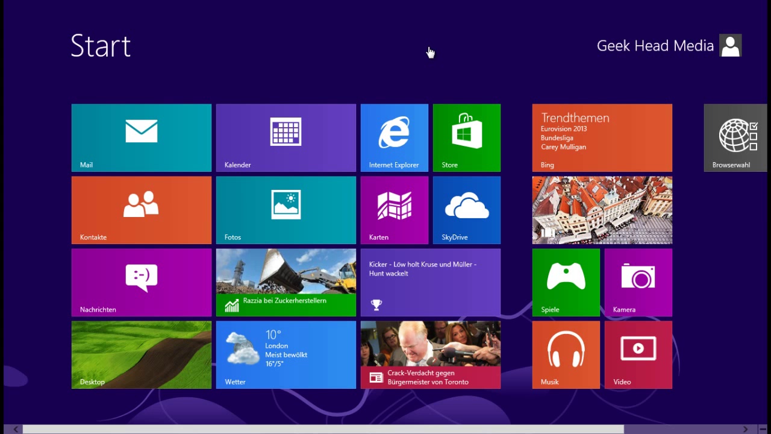Open the SkyDrive cloud tile
Viewport: 771px width, 434px height.
pos(467,210)
